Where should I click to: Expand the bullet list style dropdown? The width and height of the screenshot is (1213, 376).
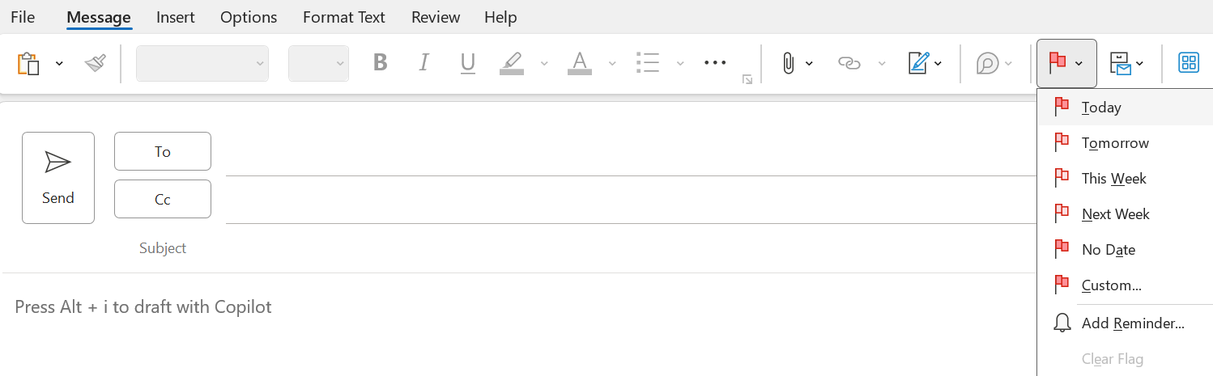coord(680,64)
